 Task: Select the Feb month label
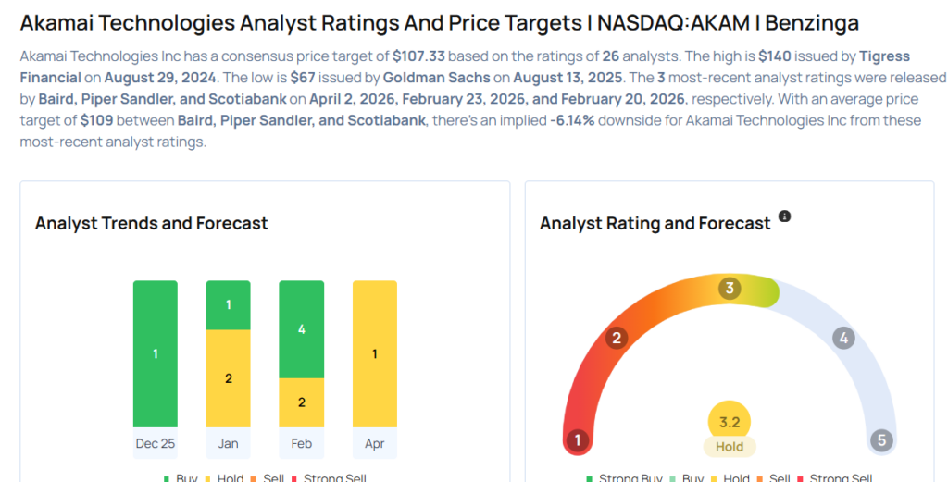click(302, 443)
